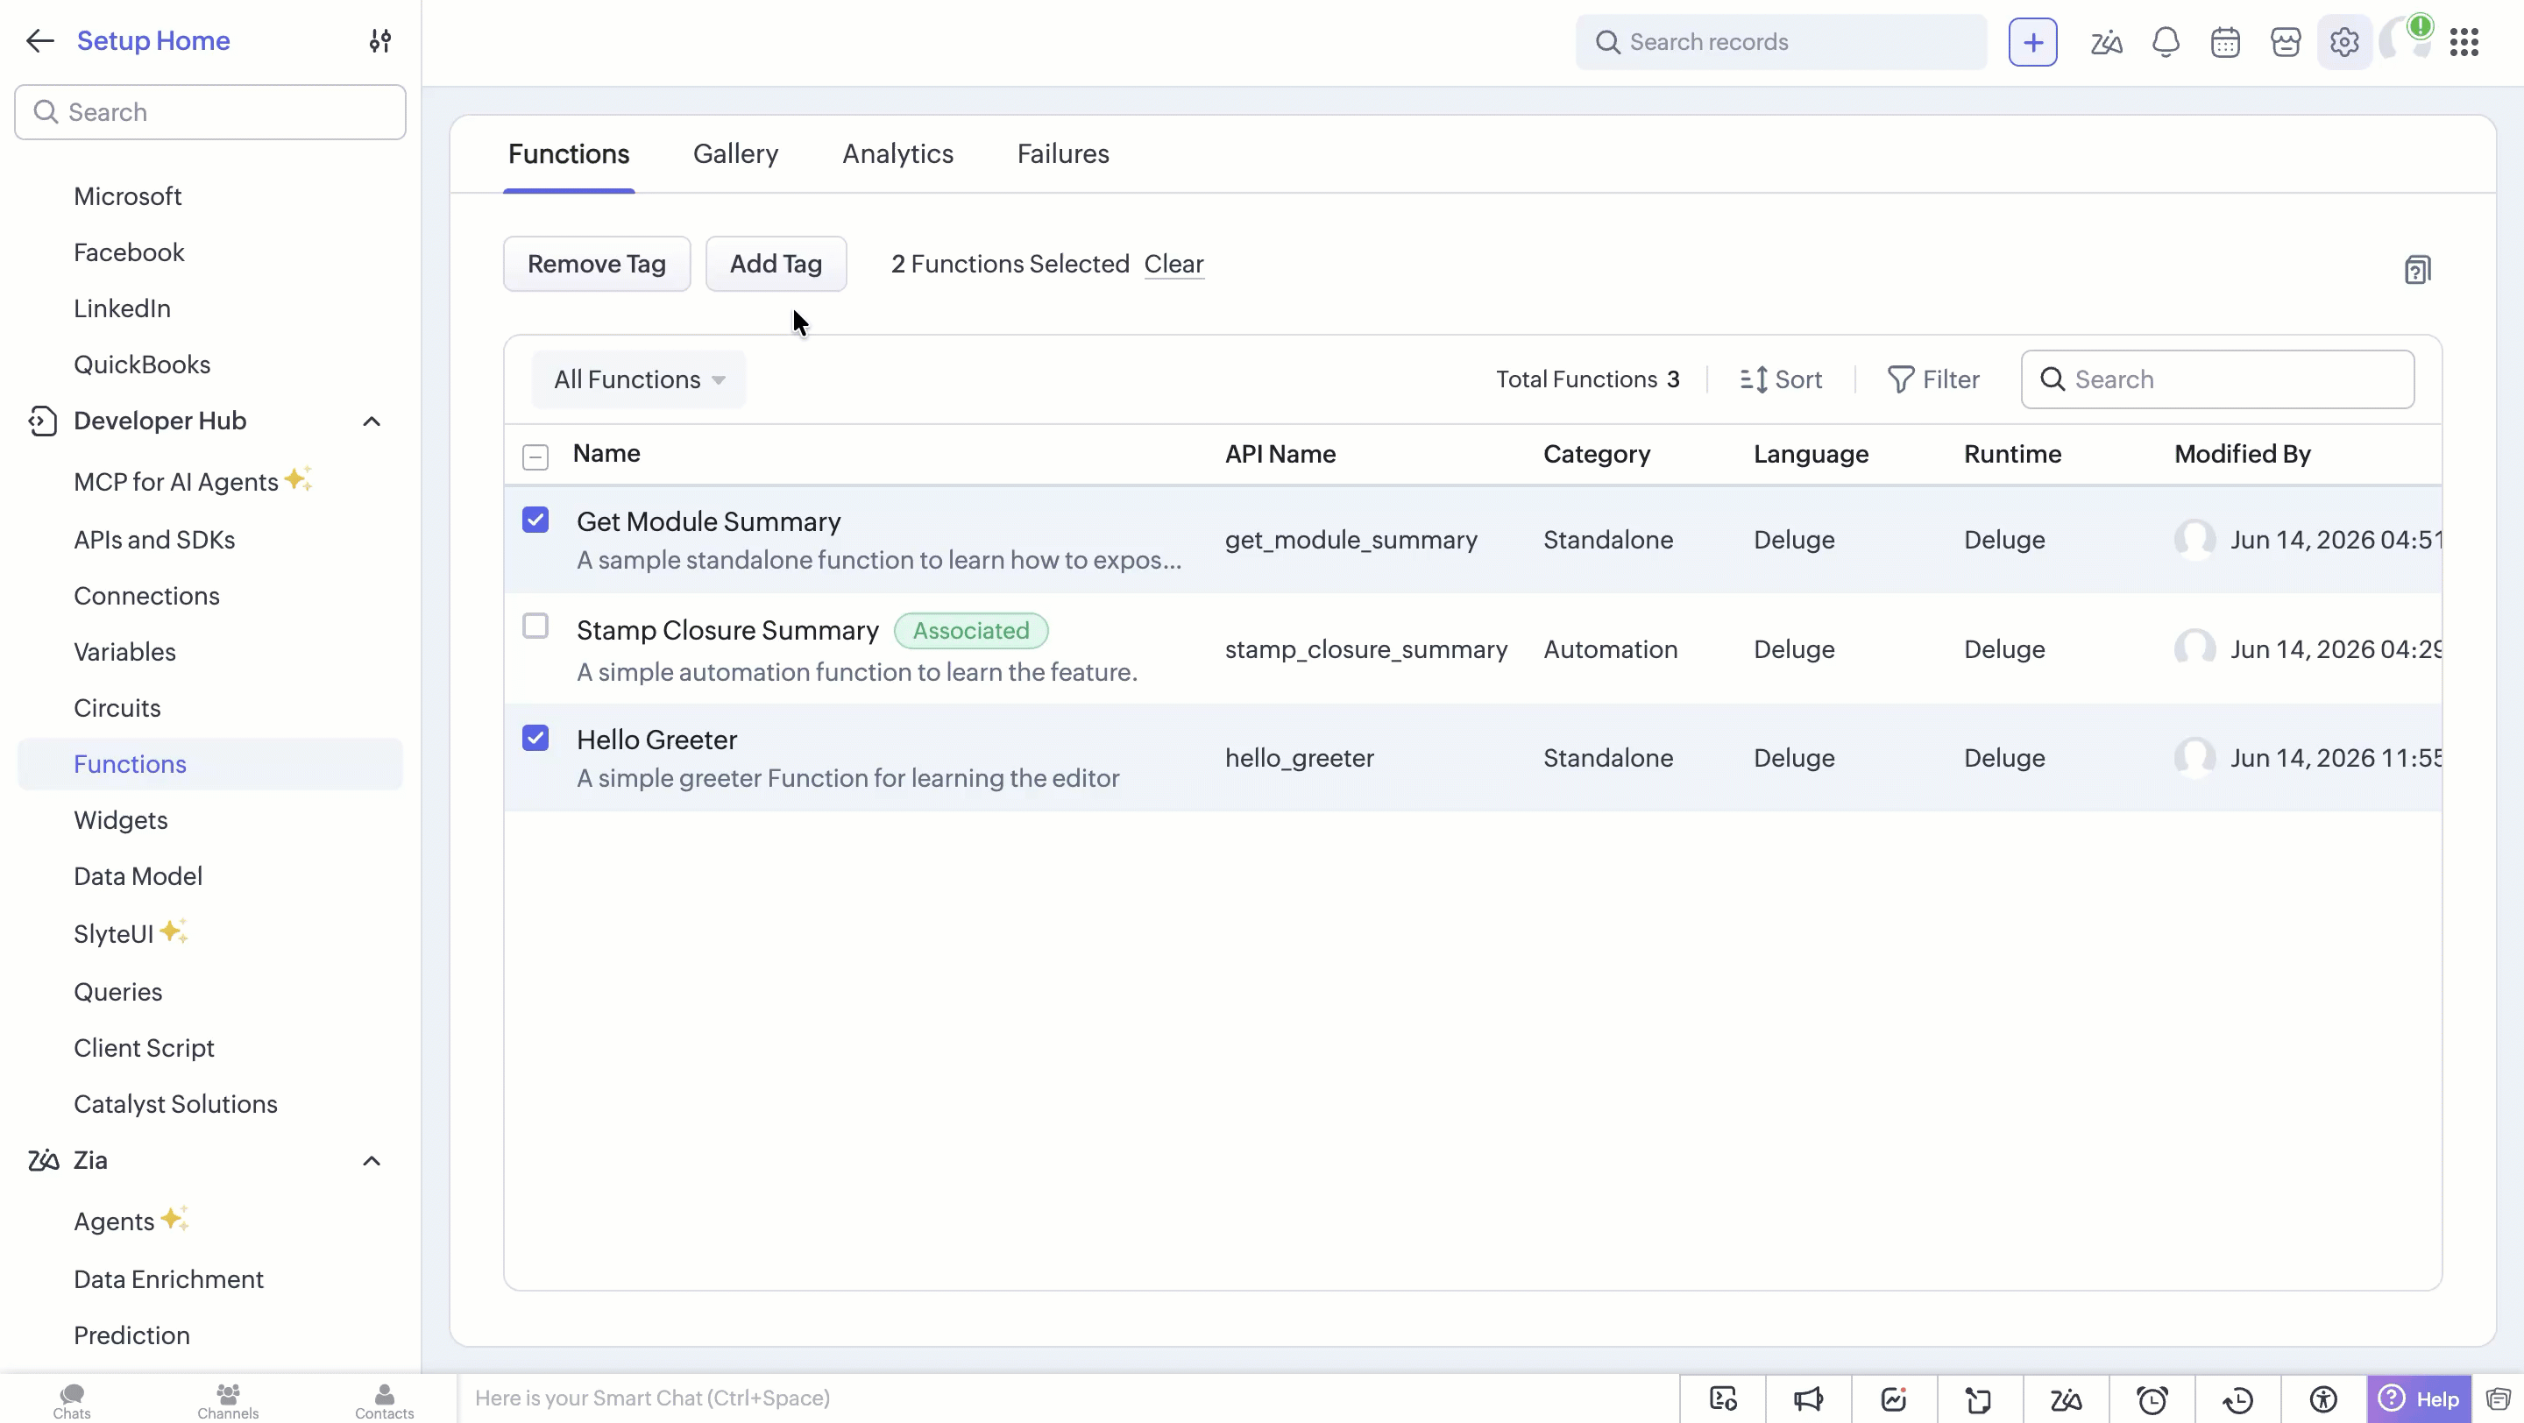Open QuickBooks in the sidebar
2524x1423 pixels.
coord(142,365)
